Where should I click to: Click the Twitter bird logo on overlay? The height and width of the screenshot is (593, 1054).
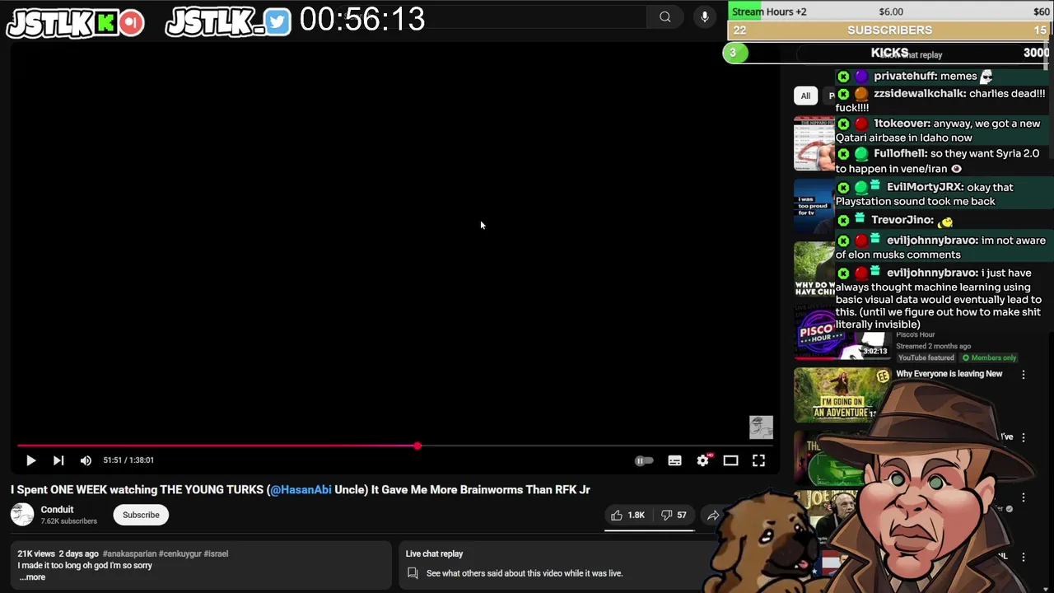click(x=277, y=22)
